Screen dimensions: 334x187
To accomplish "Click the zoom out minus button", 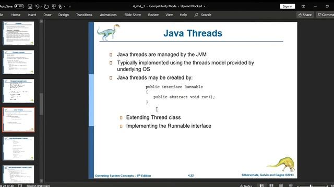I will tap(298, 186).
